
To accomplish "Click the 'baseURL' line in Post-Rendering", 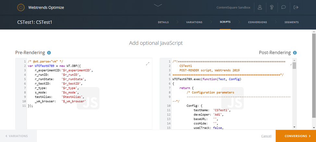I will tap(206, 119).
